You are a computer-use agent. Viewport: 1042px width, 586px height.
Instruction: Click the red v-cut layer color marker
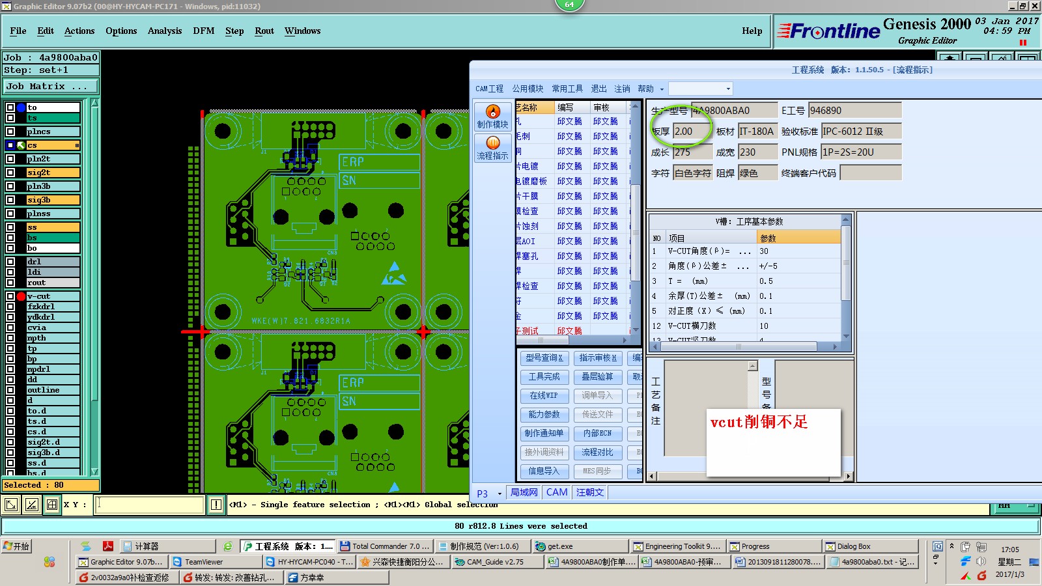coord(21,296)
